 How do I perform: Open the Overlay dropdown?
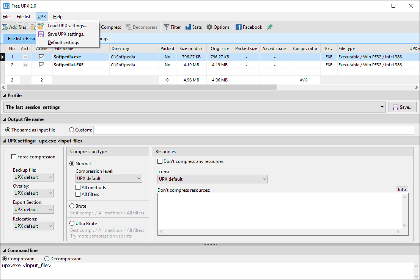(33, 193)
